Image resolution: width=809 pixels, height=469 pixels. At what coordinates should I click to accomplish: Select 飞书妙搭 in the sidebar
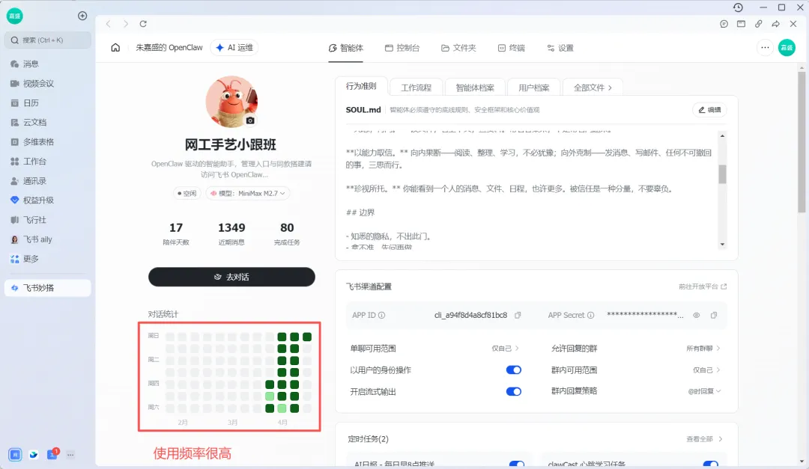pos(47,287)
